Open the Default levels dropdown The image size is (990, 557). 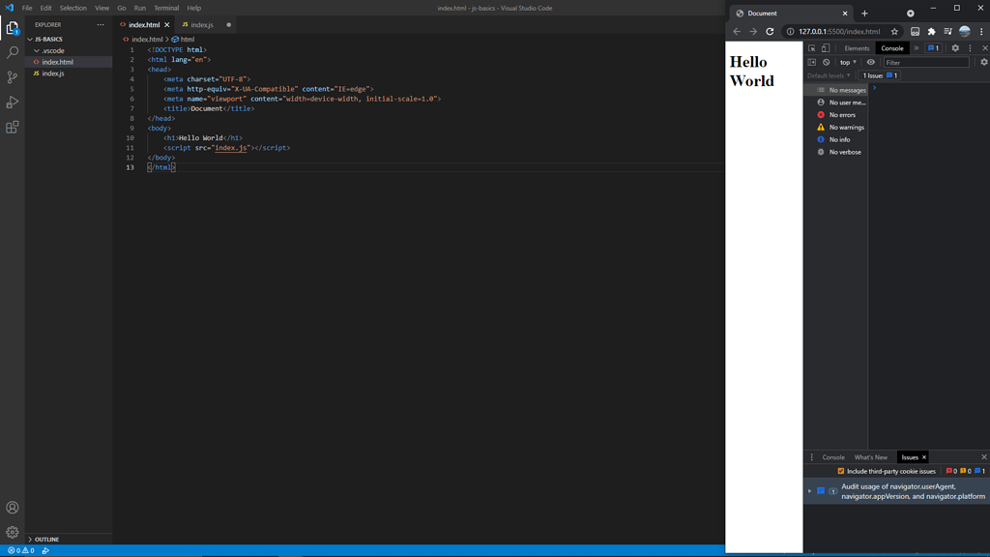point(829,75)
